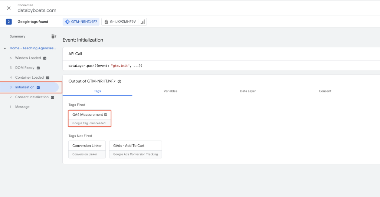Open the Home - Teaching Agencies page entry

pyautogui.click(x=33, y=48)
